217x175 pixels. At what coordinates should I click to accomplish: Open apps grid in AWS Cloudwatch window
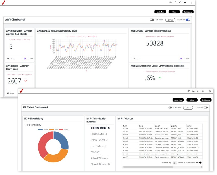tap(185, 2)
